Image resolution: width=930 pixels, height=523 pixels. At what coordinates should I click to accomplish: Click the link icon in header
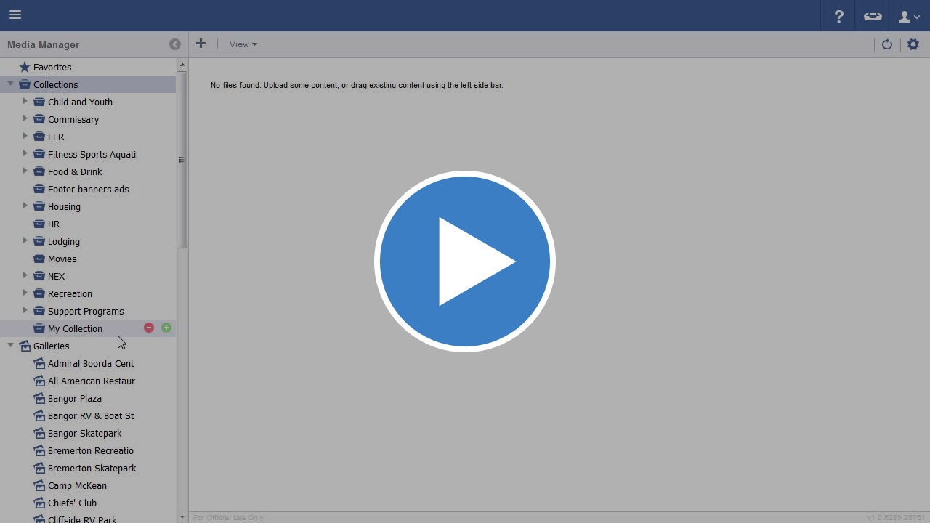pos(873,16)
